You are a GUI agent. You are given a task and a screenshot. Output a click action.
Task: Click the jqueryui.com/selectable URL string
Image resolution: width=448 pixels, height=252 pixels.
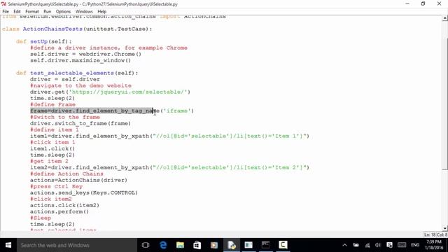coord(128,92)
